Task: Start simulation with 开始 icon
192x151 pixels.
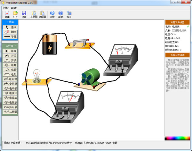Action: [52, 14]
